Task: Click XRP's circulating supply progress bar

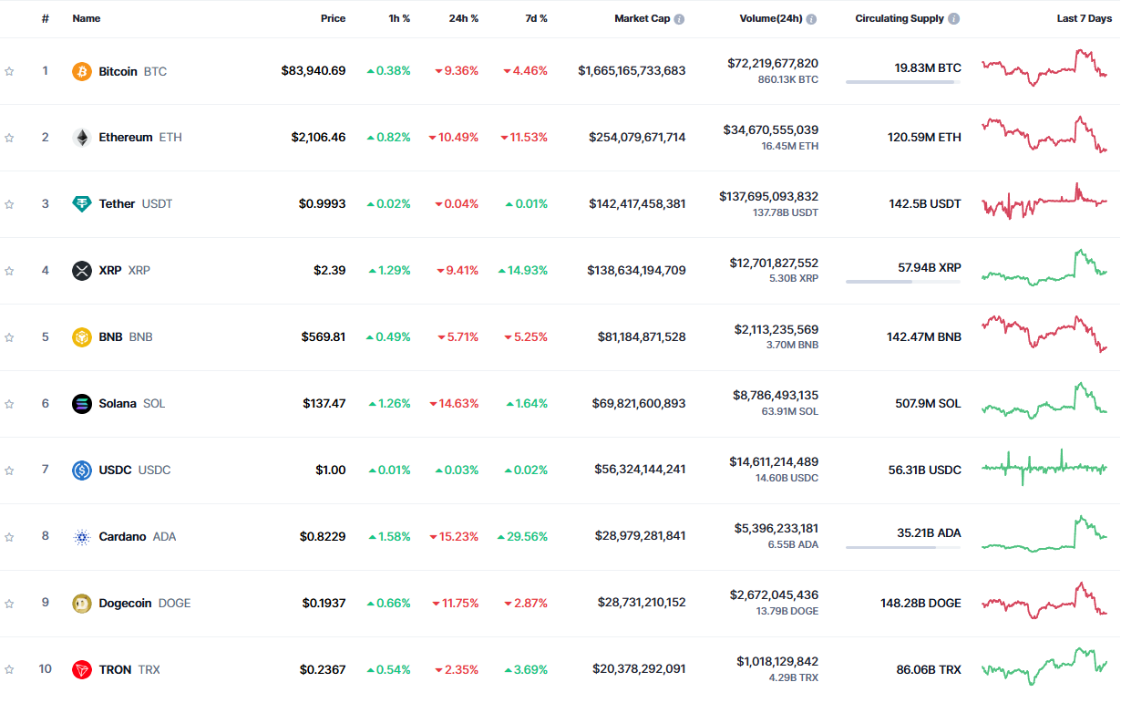Action: 902,282
